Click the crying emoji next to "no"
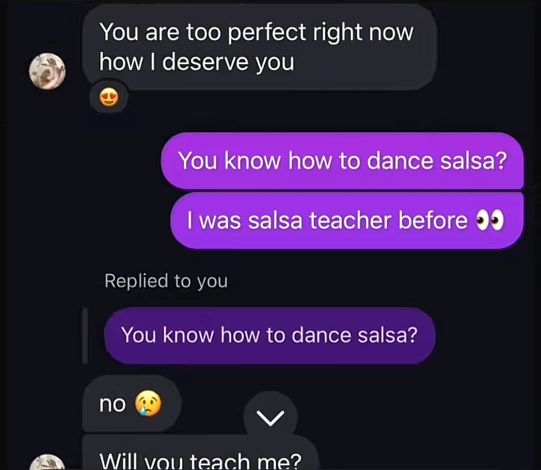The width and height of the screenshot is (541, 470). [x=148, y=403]
